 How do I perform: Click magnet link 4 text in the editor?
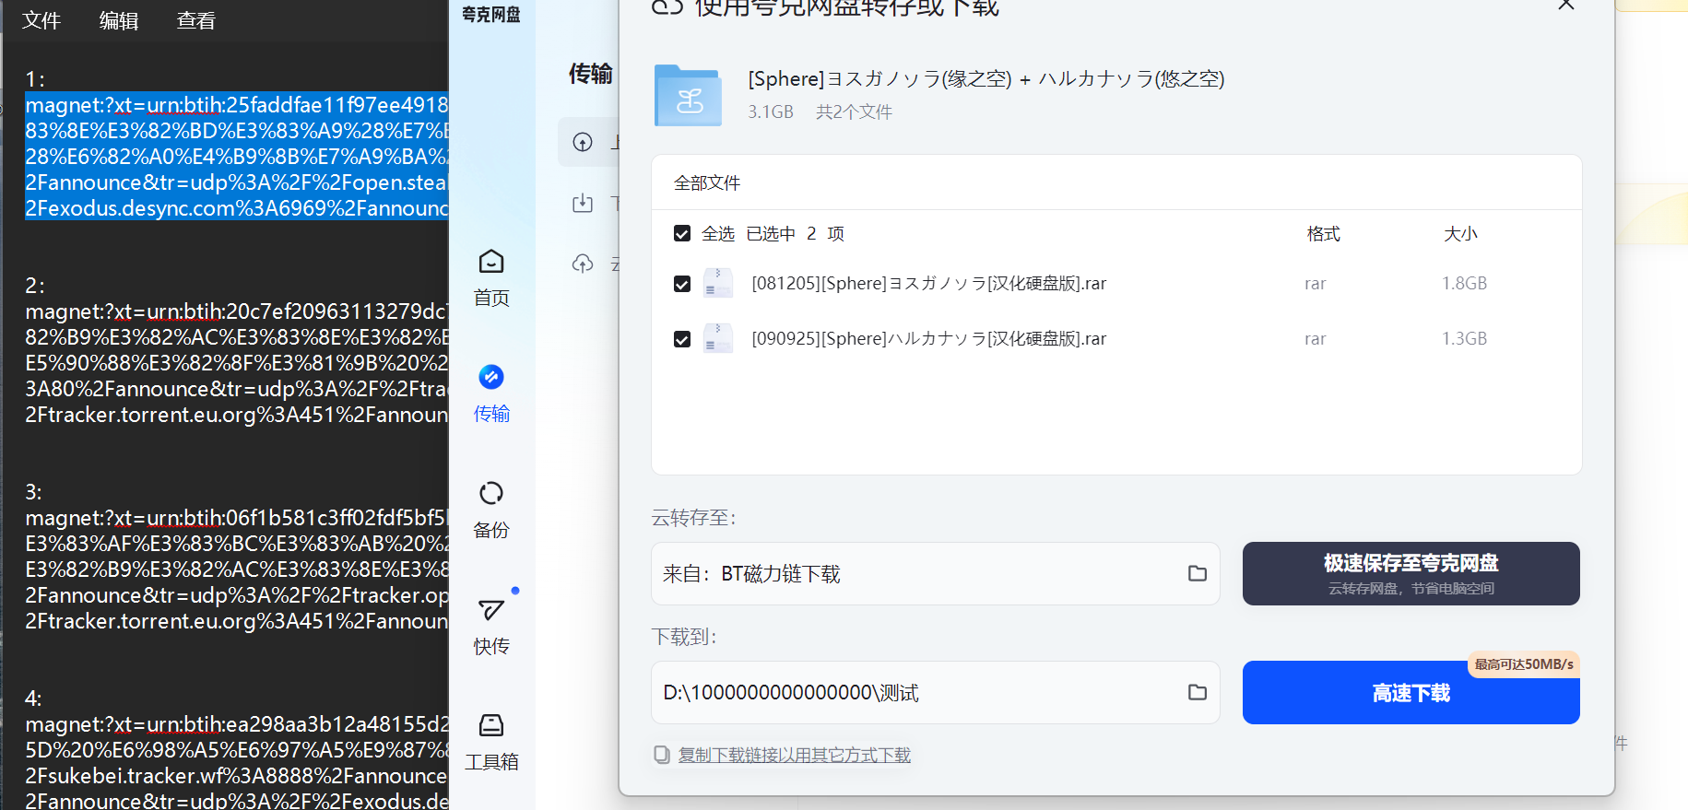(x=236, y=762)
